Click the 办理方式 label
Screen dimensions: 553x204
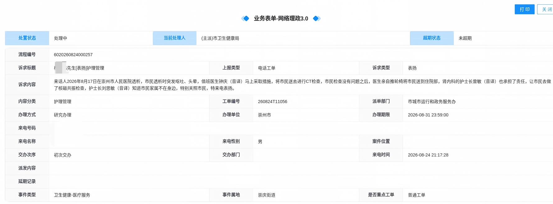(x=27, y=115)
